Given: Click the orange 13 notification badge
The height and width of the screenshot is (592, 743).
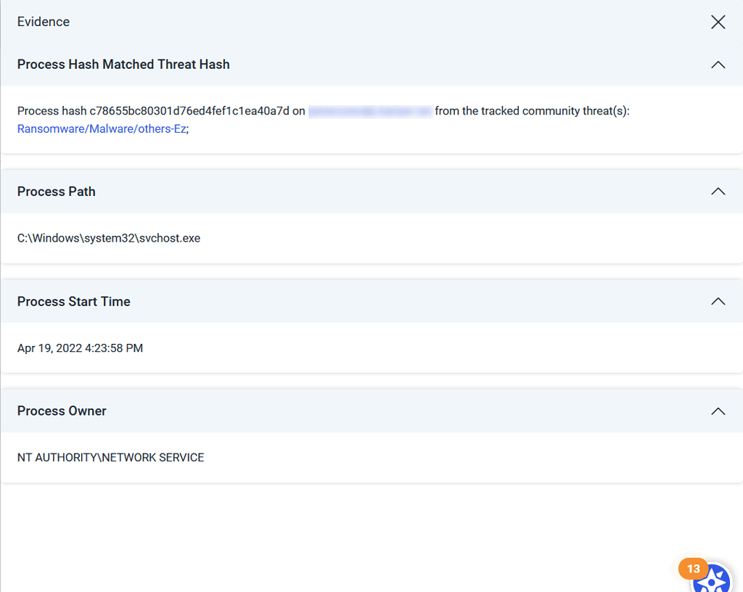Looking at the screenshot, I should point(693,569).
